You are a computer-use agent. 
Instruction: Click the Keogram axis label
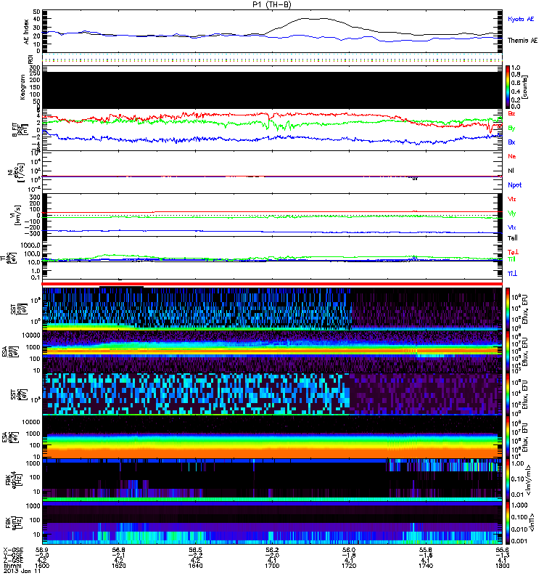pos(22,86)
